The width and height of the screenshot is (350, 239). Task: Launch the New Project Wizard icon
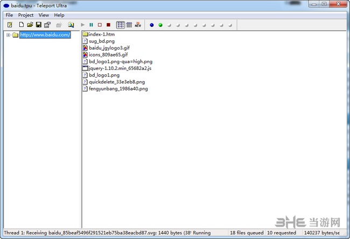tap(10, 25)
